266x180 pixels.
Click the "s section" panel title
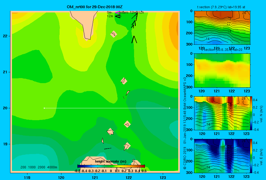[222, 50]
